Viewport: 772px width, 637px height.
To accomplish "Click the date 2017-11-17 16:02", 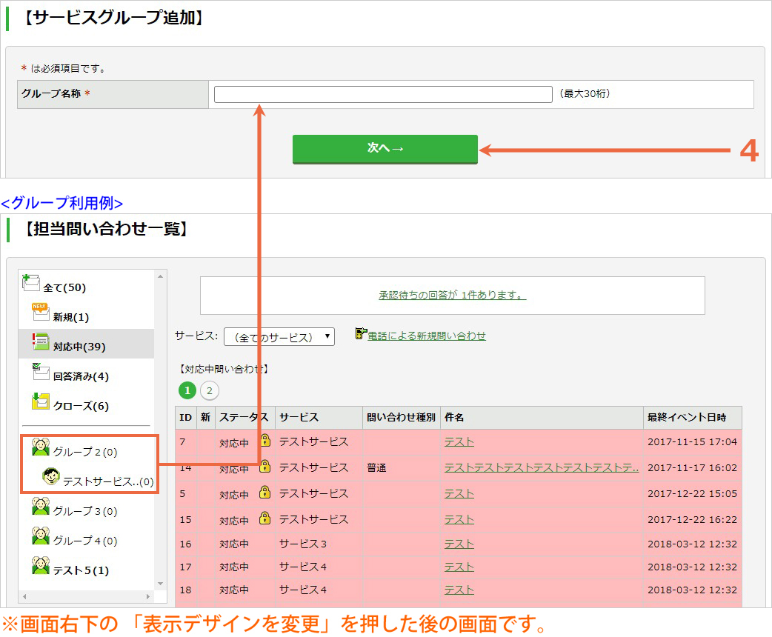I will pos(692,467).
